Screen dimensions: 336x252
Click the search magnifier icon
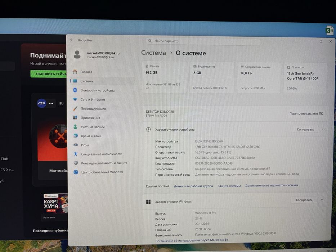[x=150, y=41]
